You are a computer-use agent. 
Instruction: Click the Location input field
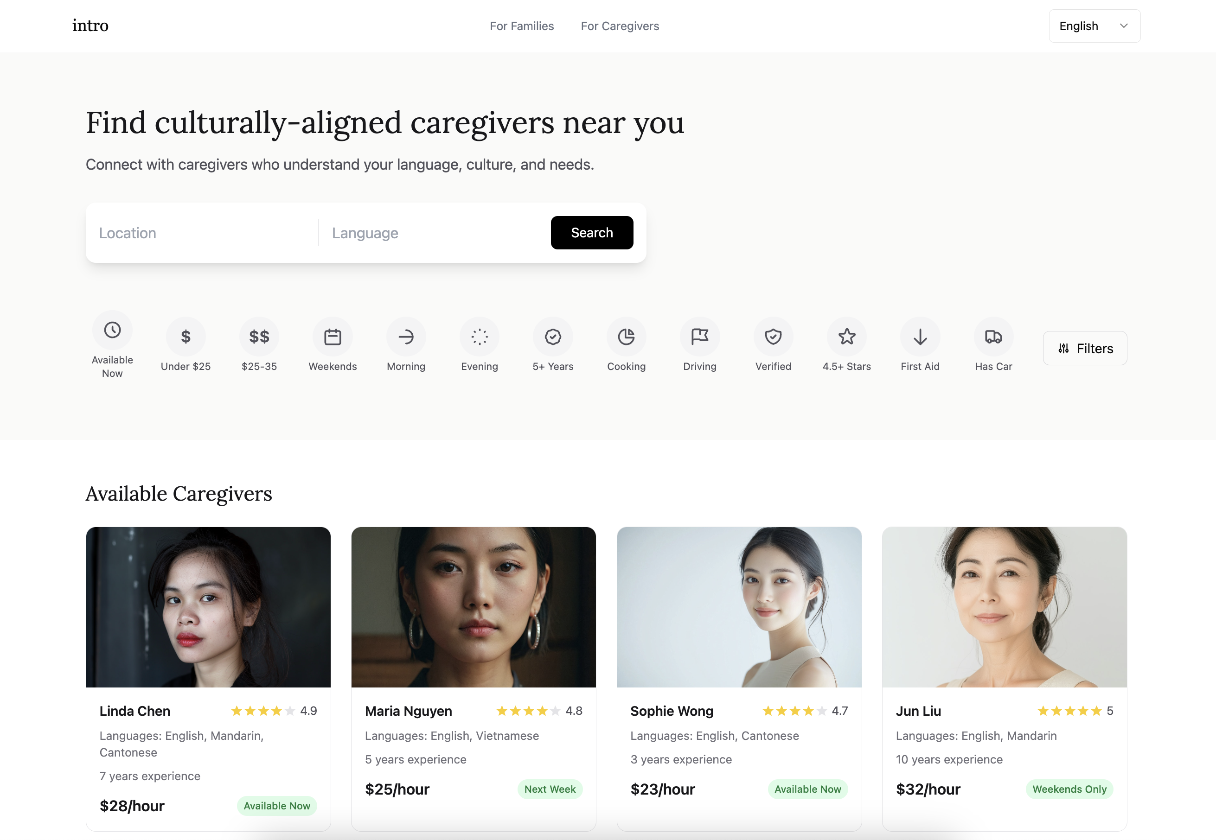pos(200,232)
